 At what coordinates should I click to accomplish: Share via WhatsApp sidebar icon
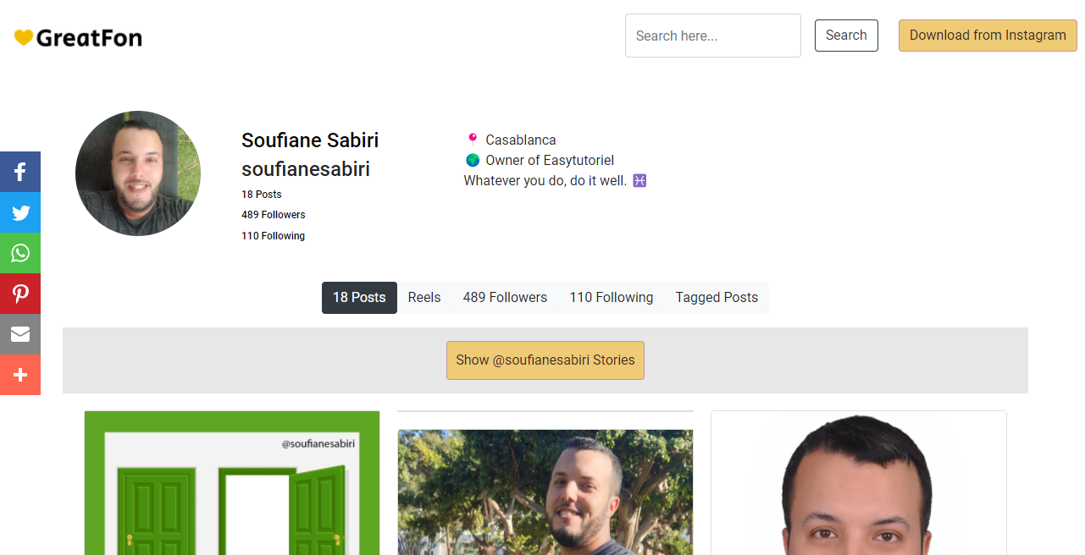(20, 253)
